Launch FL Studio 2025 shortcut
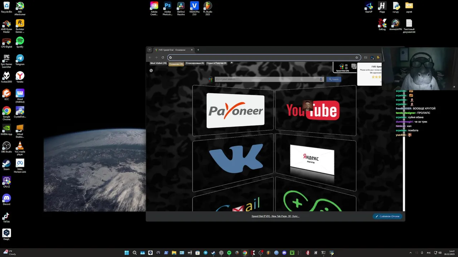The width and height of the screenshot is (458, 257). 208,9
